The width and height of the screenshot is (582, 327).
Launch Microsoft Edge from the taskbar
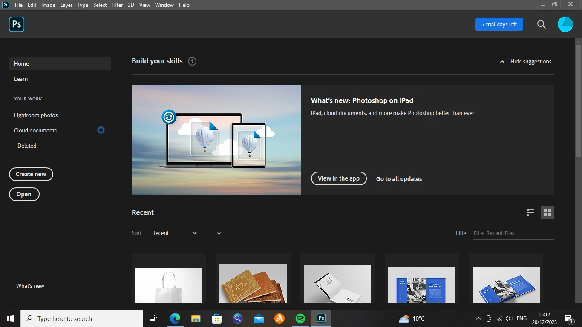(175, 318)
